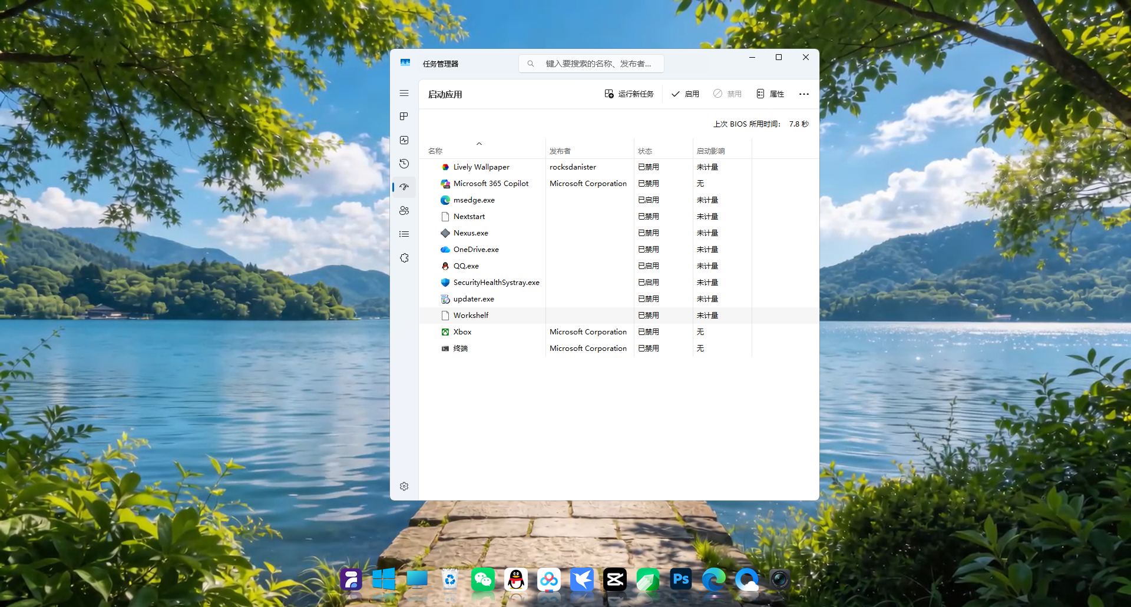This screenshot has height=607, width=1131.
Task: Click the Nexus.exe diamond icon
Action: point(445,233)
